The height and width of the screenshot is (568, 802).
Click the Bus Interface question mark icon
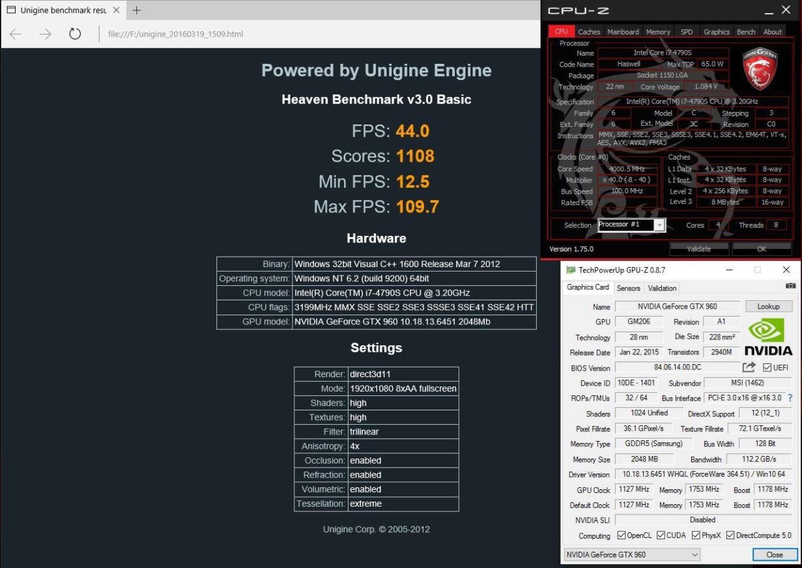(x=790, y=398)
